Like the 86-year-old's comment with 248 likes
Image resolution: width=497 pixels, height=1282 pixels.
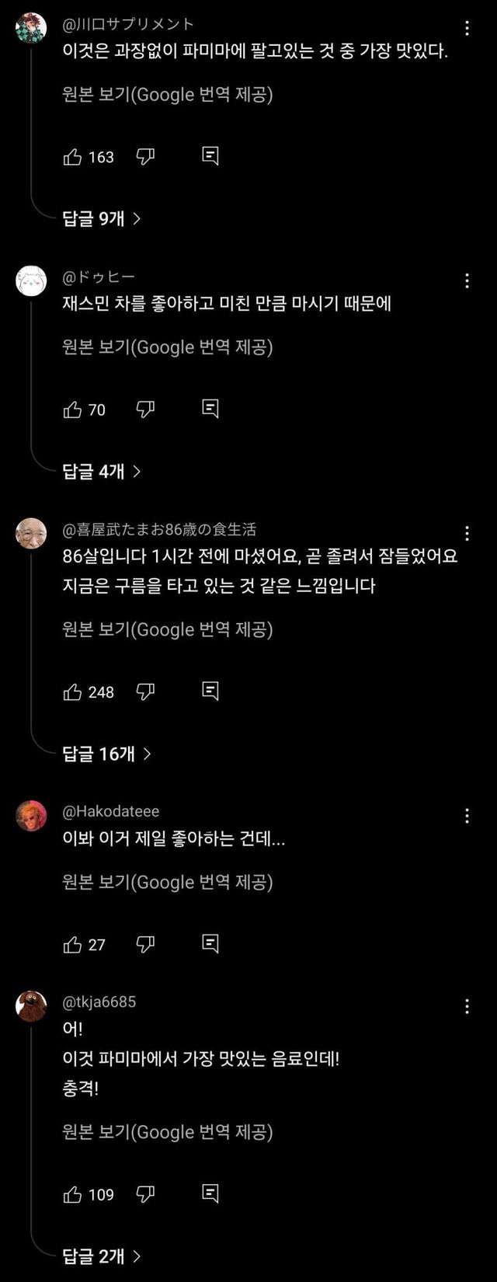[x=73, y=692]
